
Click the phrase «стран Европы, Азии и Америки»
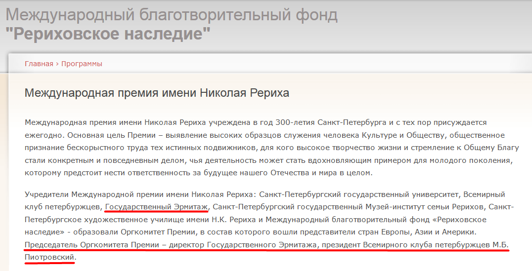coord(416,232)
